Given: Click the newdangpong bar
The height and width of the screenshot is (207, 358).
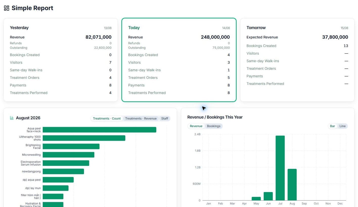Looking at the screenshot, I should 63,171.
